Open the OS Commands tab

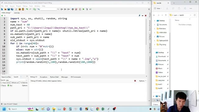coord(76,77)
